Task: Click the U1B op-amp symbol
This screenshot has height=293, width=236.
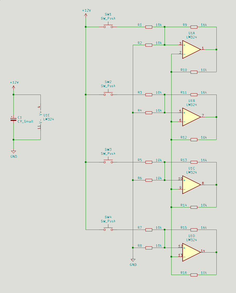Action: [191, 117]
